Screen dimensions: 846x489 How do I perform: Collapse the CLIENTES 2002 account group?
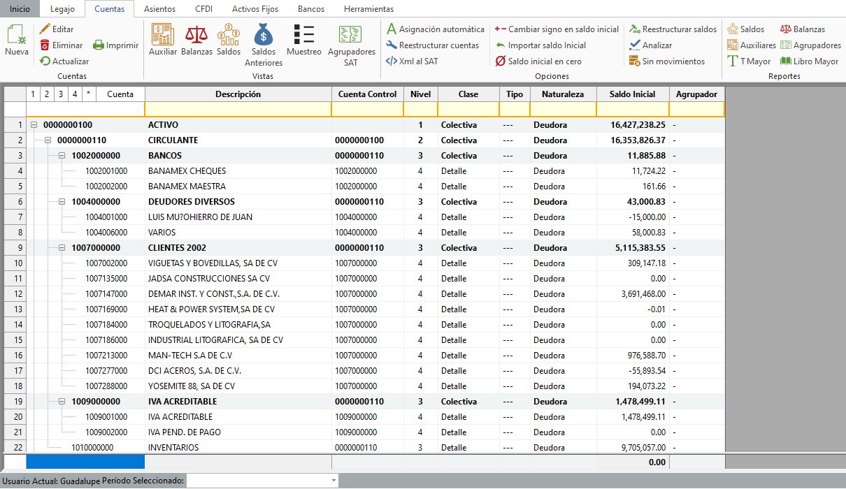point(62,248)
